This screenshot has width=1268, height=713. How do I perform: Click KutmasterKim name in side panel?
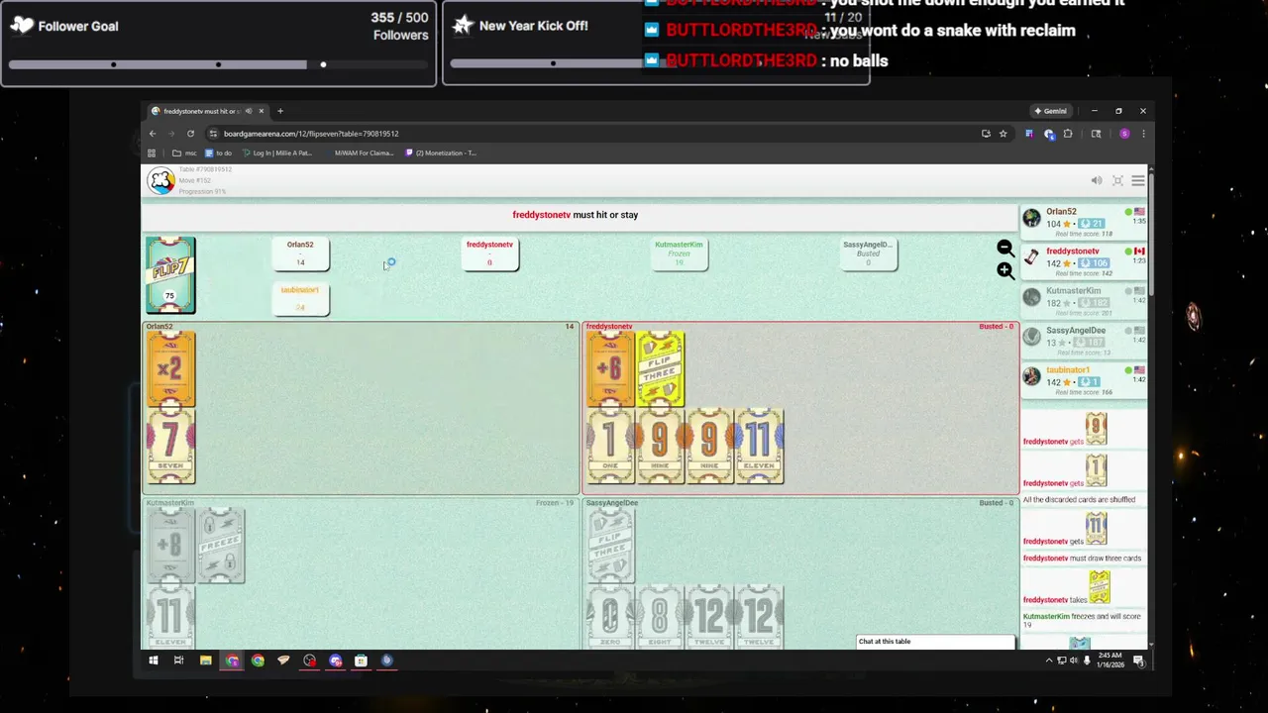[x=1073, y=290]
